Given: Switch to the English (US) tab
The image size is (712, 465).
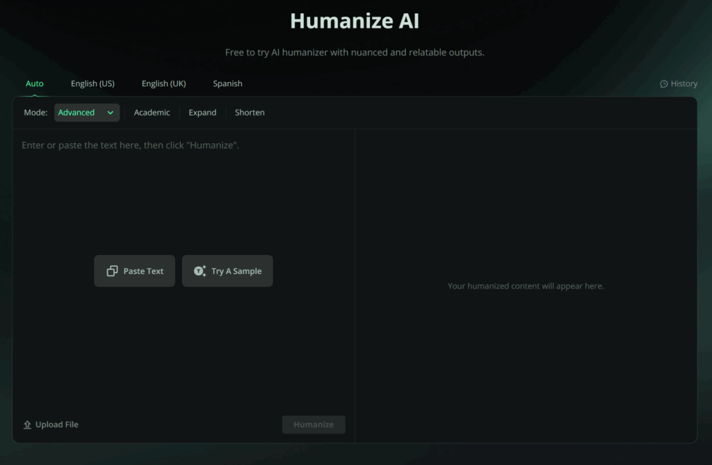Looking at the screenshot, I should point(92,83).
